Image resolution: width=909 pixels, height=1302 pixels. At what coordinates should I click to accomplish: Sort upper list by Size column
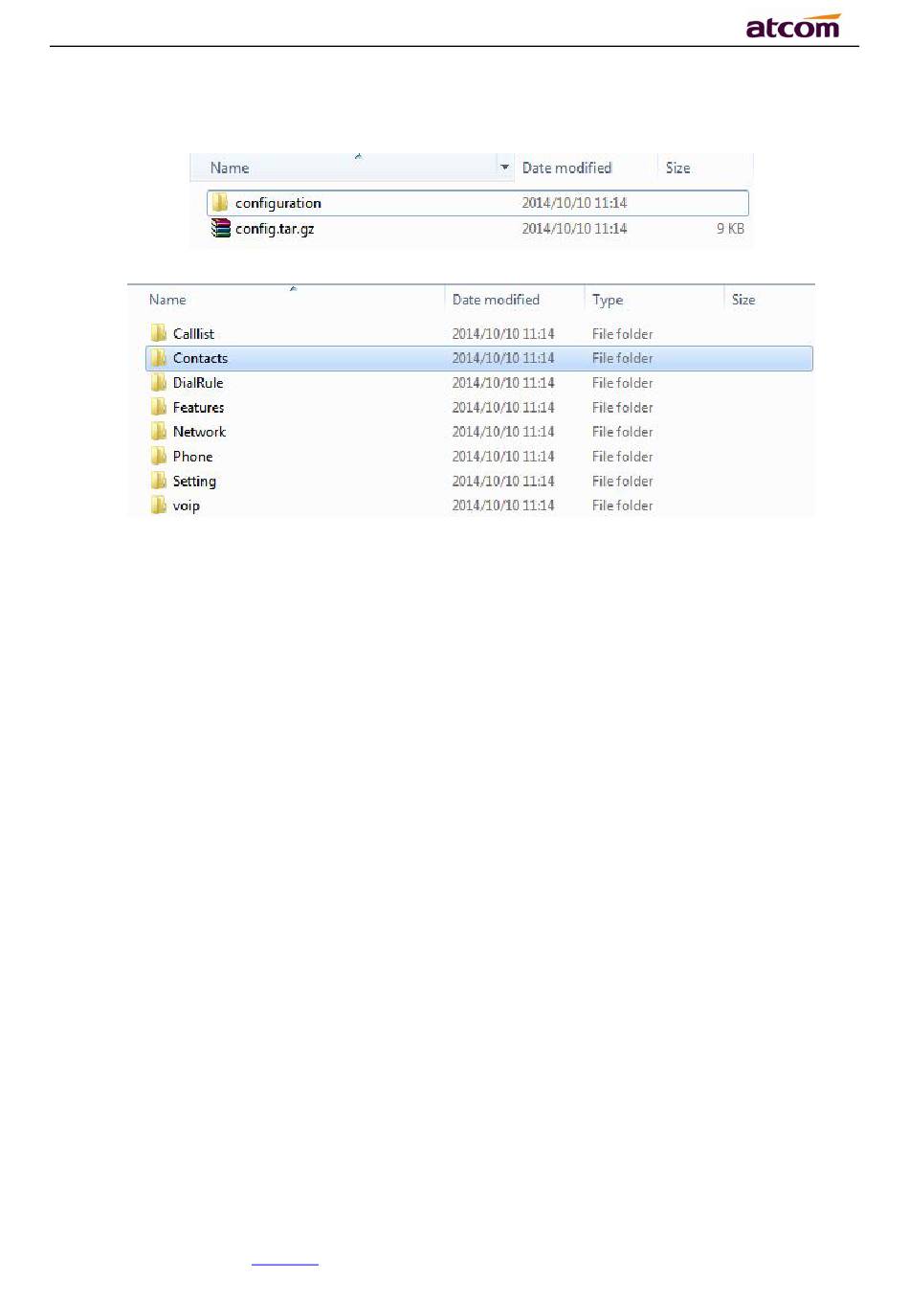pyautogui.click(x=677, y=168)
